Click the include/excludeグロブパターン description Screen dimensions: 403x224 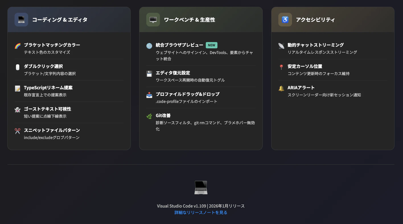click(52, 138)
